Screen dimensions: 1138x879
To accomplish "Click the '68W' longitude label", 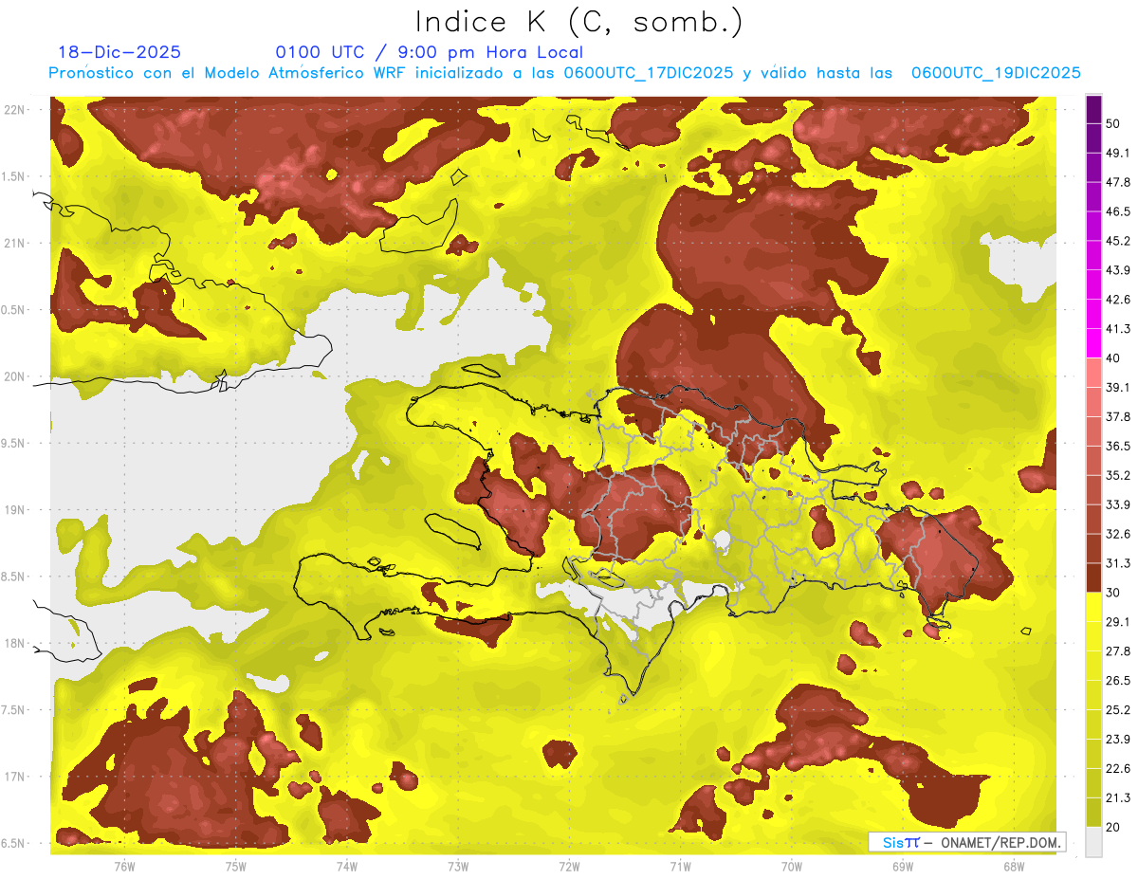I will pos(1014,865).
